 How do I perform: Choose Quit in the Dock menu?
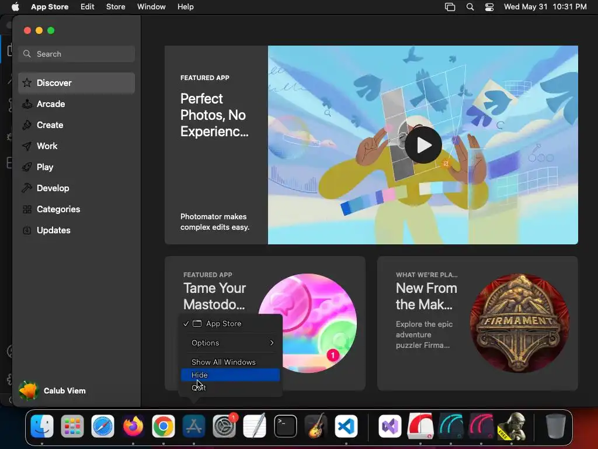pyautogui.click(x=230, y=388)
